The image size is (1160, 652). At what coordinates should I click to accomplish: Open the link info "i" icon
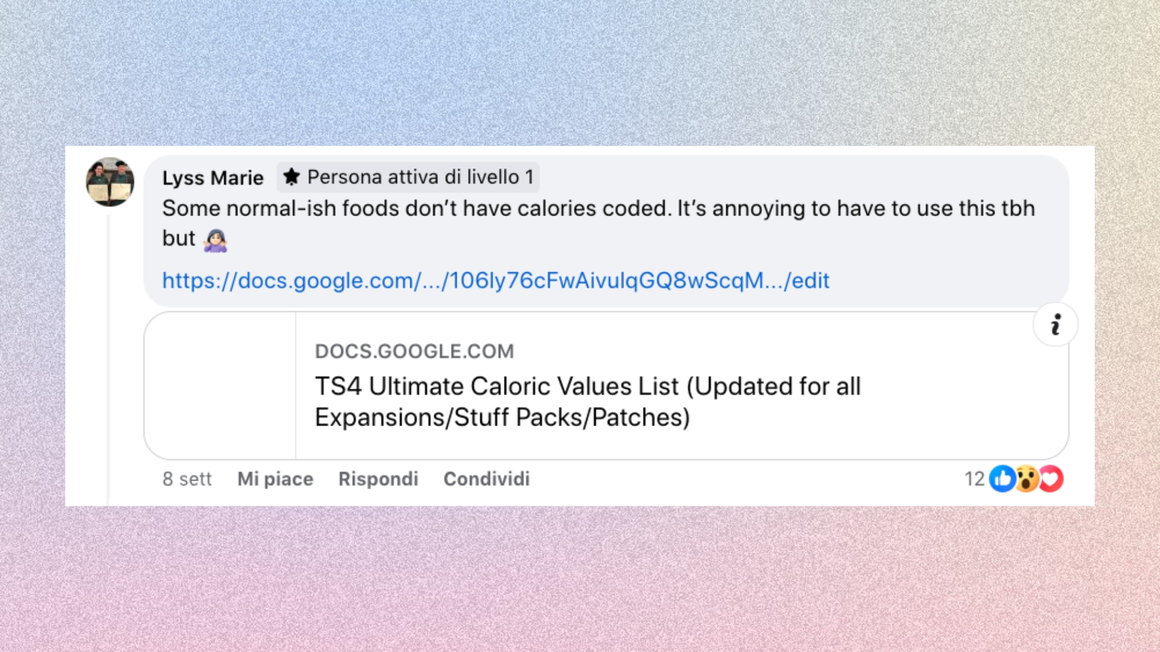[x=1055, y=325]
